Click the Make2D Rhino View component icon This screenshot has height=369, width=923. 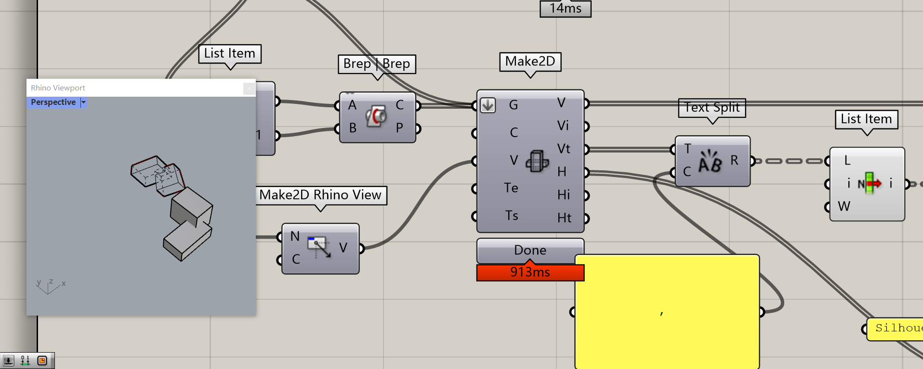coord(319,247)
